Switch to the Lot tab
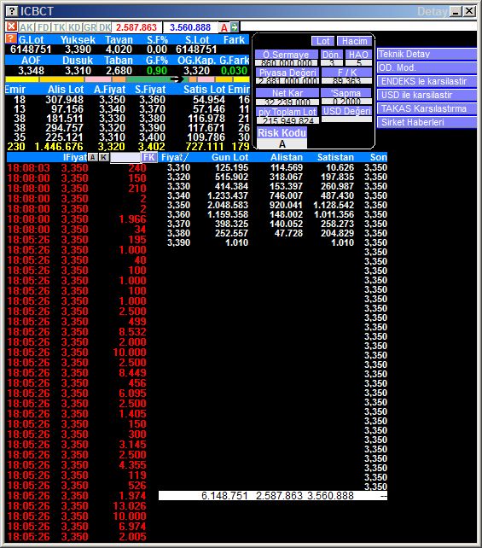 pyautogui.click(x=323, y=41)
